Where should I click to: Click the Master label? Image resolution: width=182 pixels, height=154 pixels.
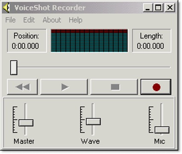24,141
